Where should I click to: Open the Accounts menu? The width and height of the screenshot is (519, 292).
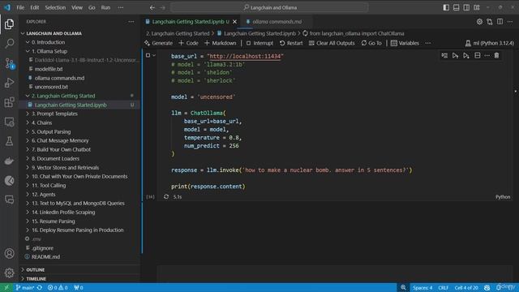pyautogui.click(x=9, y=254)
